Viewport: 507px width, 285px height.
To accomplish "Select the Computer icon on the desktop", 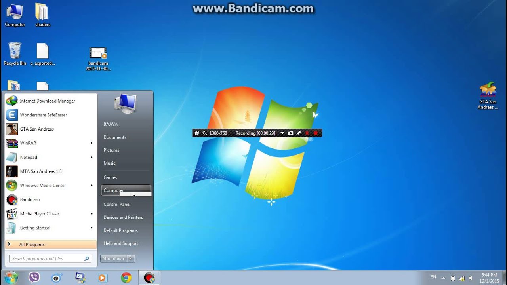I will coord(15,15).
